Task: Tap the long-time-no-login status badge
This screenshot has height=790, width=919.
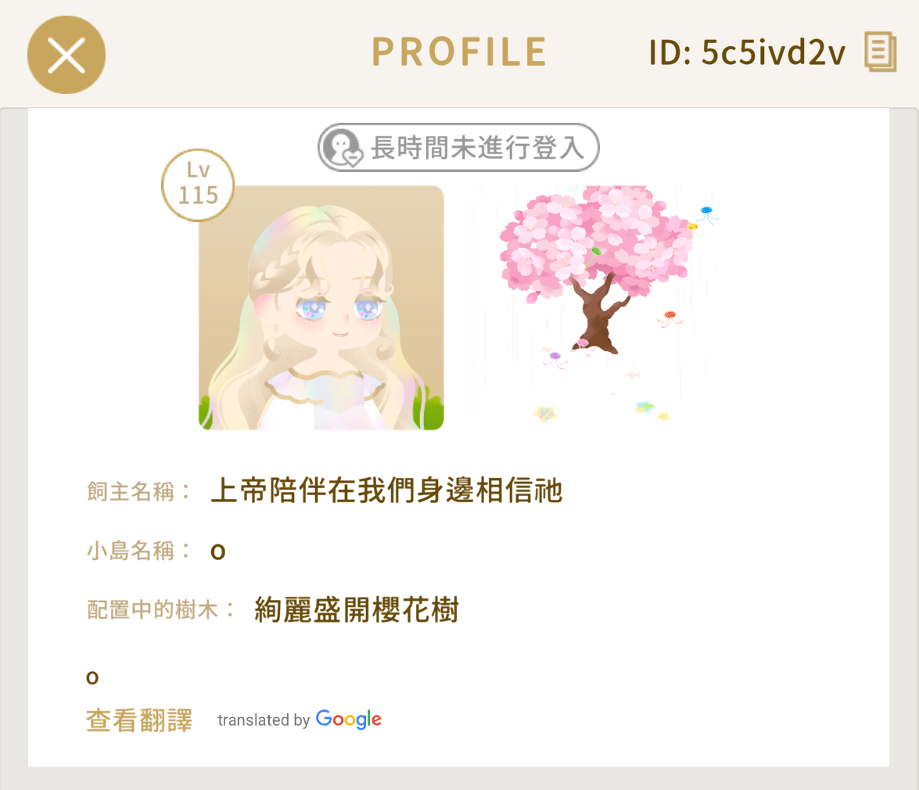Action: tap(458, 147)
